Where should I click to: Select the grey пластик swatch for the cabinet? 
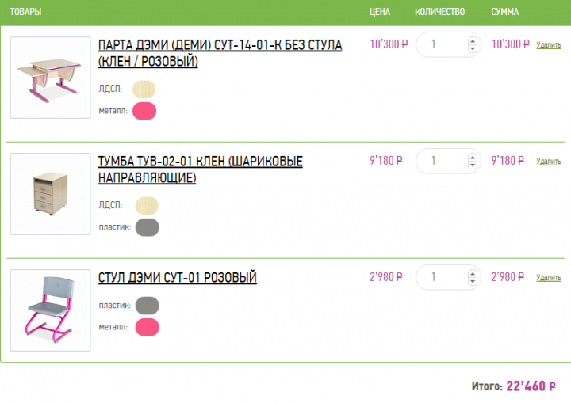[147, 227]
